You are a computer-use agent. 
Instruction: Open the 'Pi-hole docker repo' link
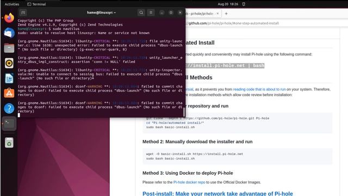[189, 182]
